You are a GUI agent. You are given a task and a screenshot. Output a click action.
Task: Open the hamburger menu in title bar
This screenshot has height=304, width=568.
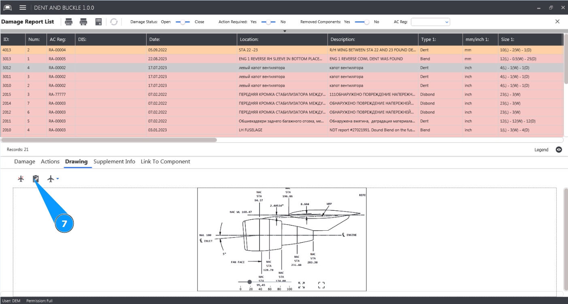click(x=23, y=8)
